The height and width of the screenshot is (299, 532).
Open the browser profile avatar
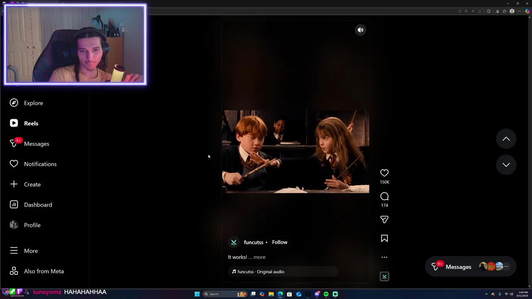[512, 11]
